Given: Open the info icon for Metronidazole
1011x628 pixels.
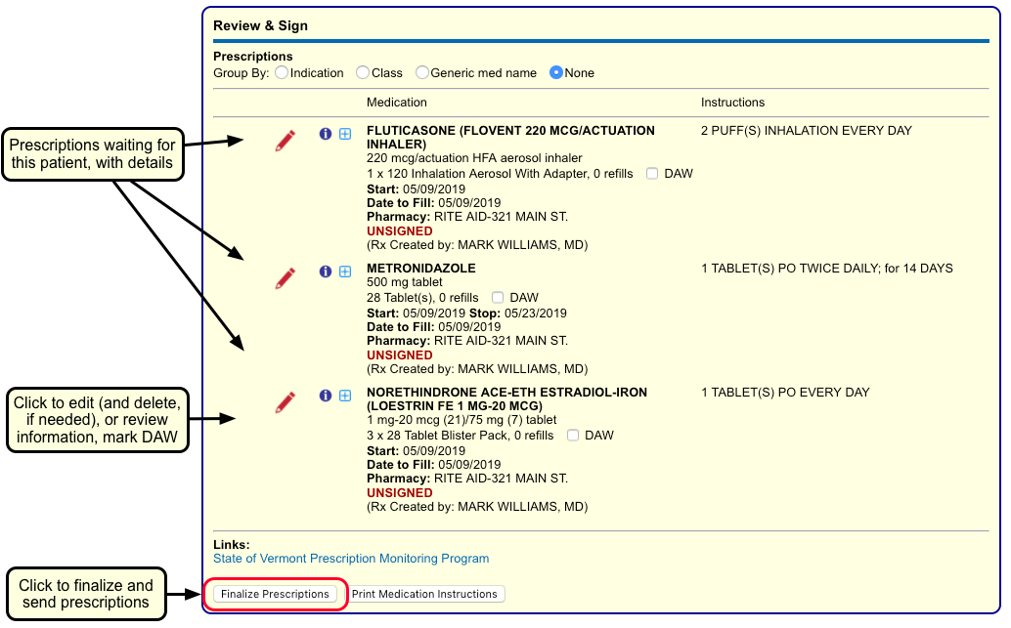Looking at the screenshot, I should (x=326, y=272).
